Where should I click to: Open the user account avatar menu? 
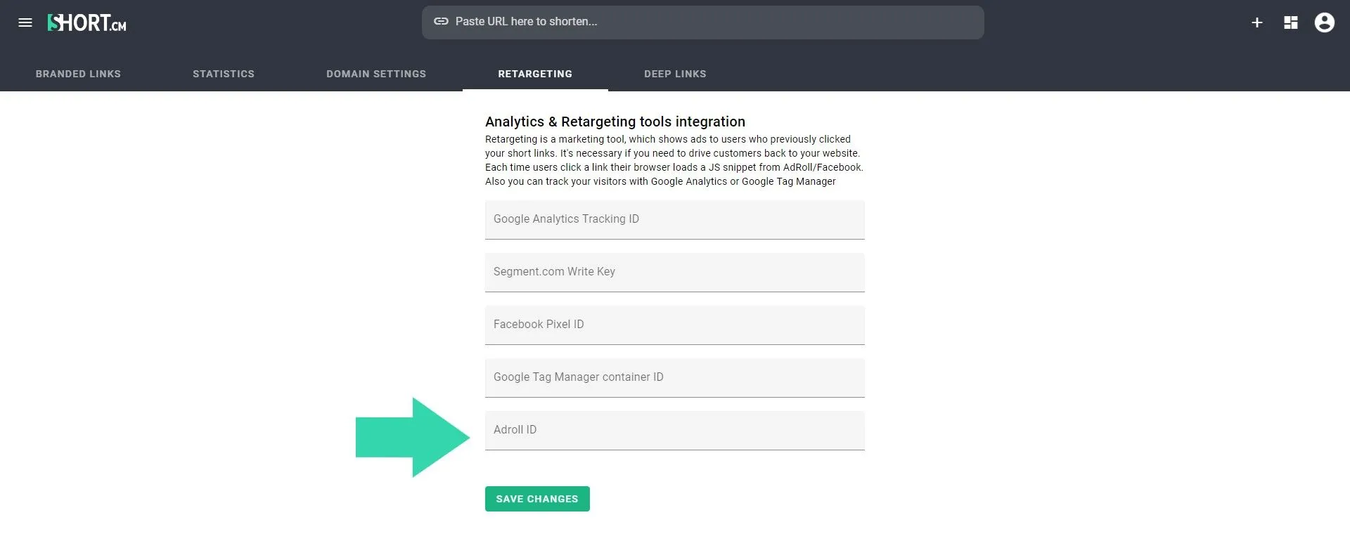tap(1325, 22)
